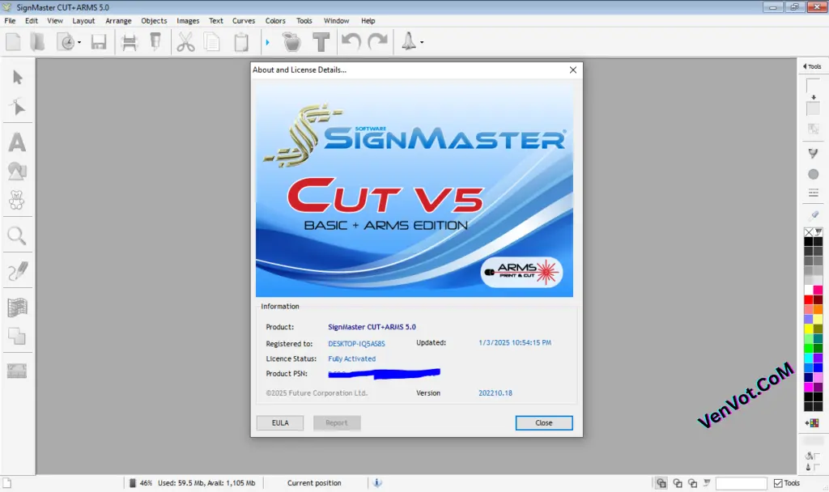Click the status bar input field
Viewport: 829px width, 492px height.
(742, 483)
